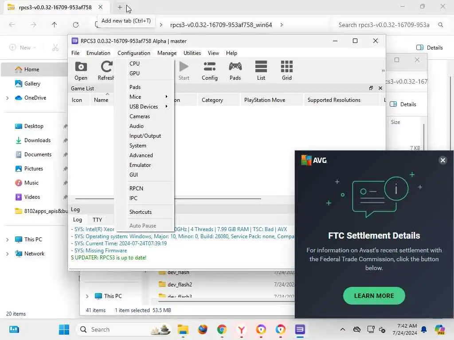Open Google Chrome from the taskbar

tap(222, 329)
